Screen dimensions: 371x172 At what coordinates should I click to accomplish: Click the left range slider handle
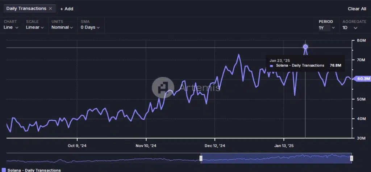tap(201, 158)
